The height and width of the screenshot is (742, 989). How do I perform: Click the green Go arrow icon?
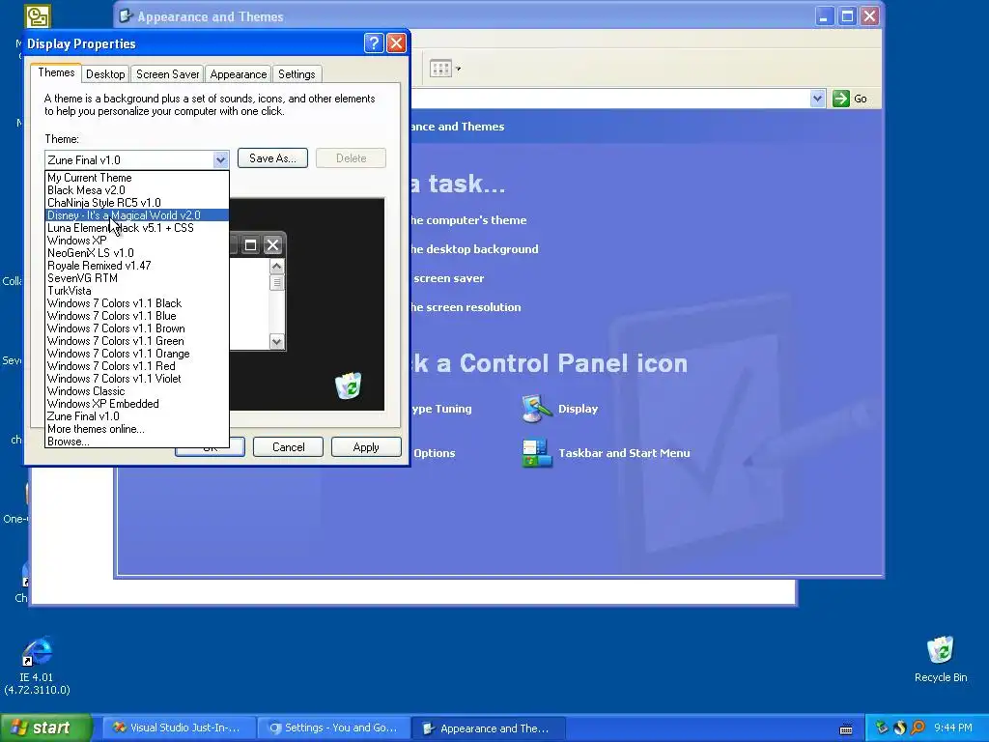(841, 99)
